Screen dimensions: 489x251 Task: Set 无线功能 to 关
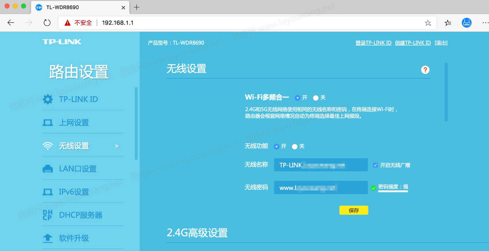295,147
